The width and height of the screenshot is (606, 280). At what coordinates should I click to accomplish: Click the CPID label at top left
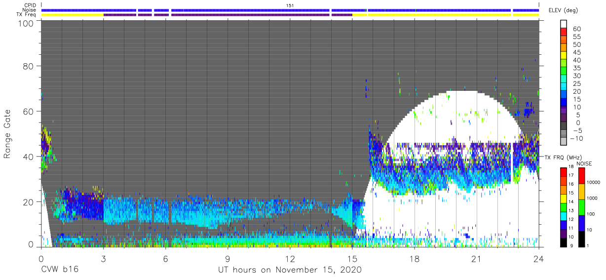click(x=30, y=5)
